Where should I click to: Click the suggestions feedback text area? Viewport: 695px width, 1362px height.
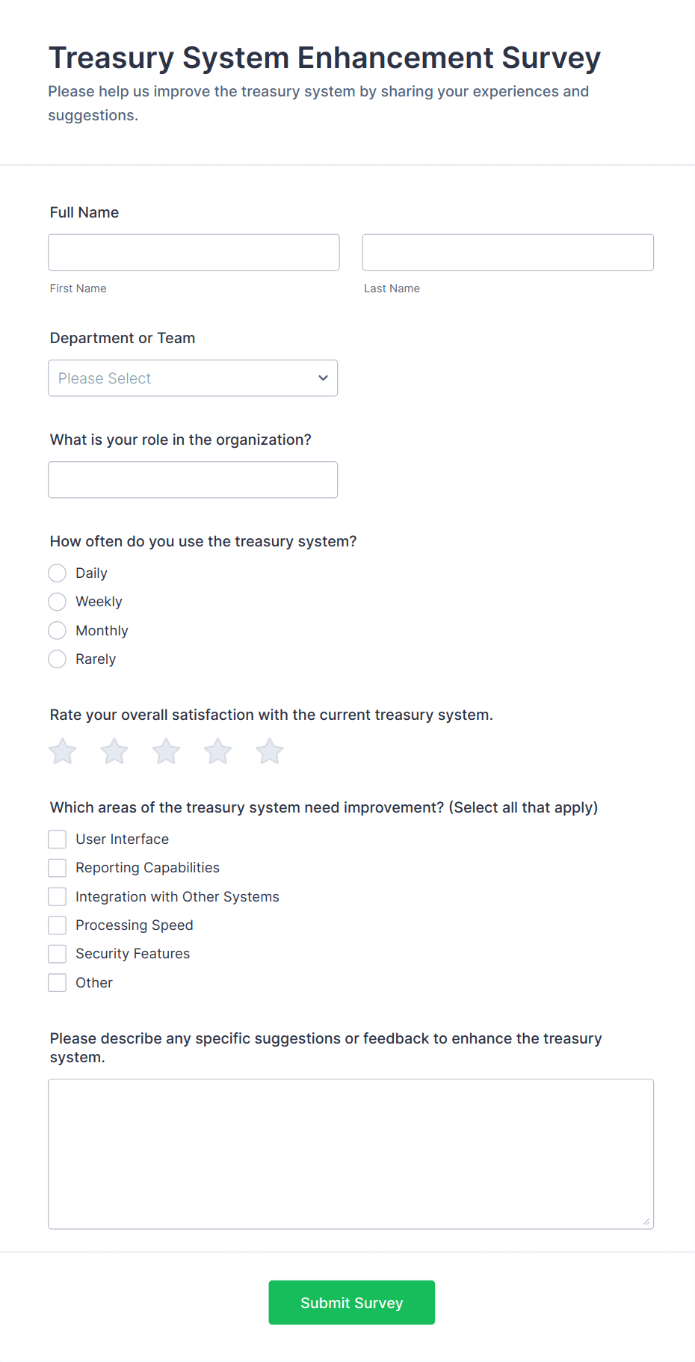[350, 1153]
